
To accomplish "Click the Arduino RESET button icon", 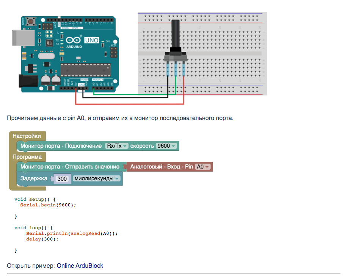I will (31, 21).
